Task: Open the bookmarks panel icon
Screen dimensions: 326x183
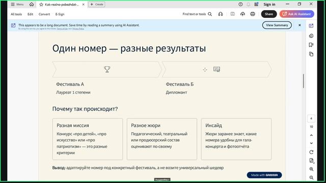Action: 311,45
